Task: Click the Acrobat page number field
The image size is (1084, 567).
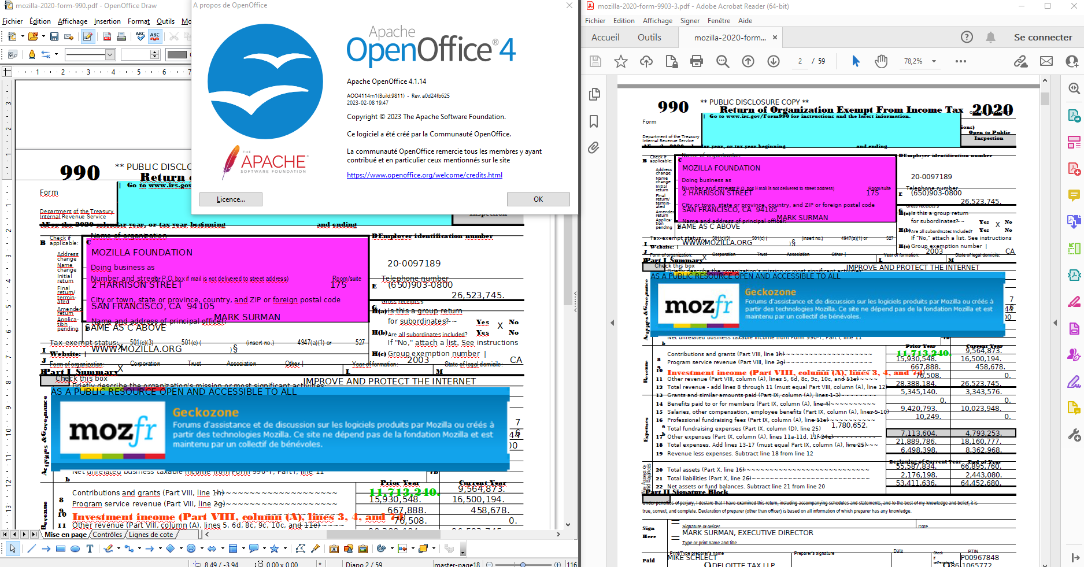Action: pyautogui.click(x=800, y=61)
